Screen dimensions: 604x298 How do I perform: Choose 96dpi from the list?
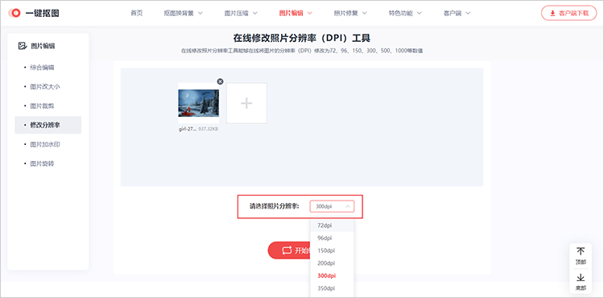click(332, 238)
